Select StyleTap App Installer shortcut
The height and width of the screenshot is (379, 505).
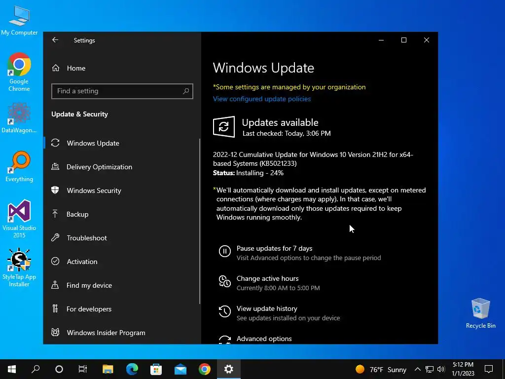tap(19, 267)
